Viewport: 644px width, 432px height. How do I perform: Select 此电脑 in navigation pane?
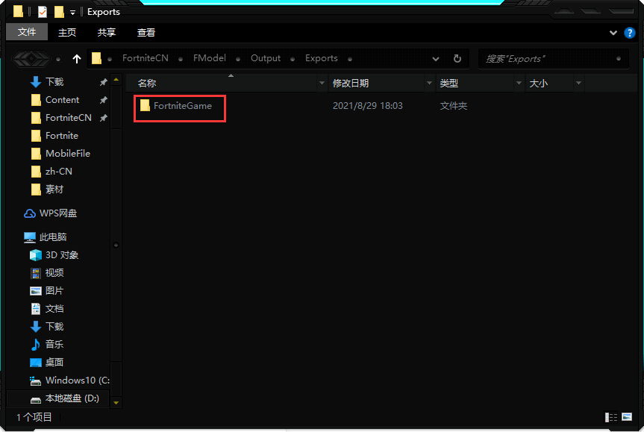click(46, 237)
